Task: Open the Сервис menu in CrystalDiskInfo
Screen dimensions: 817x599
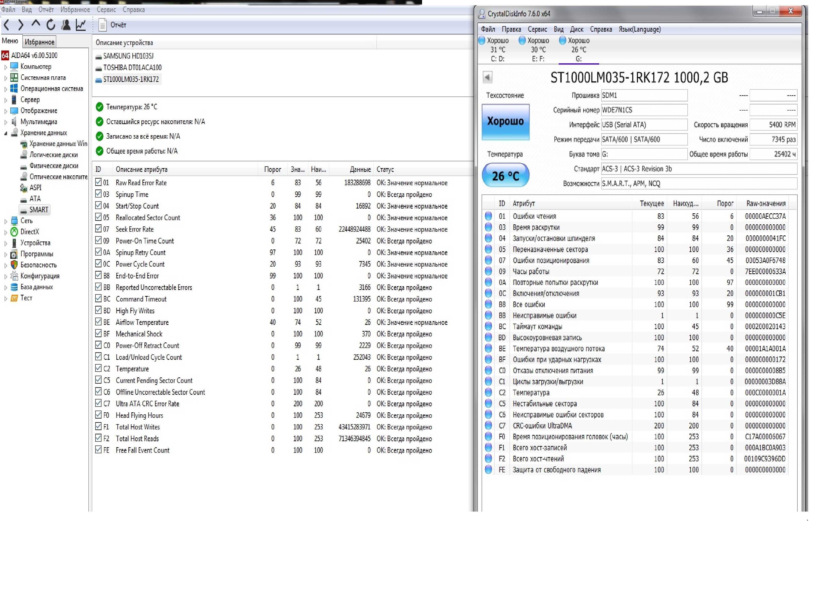Action: coord(537,29)
